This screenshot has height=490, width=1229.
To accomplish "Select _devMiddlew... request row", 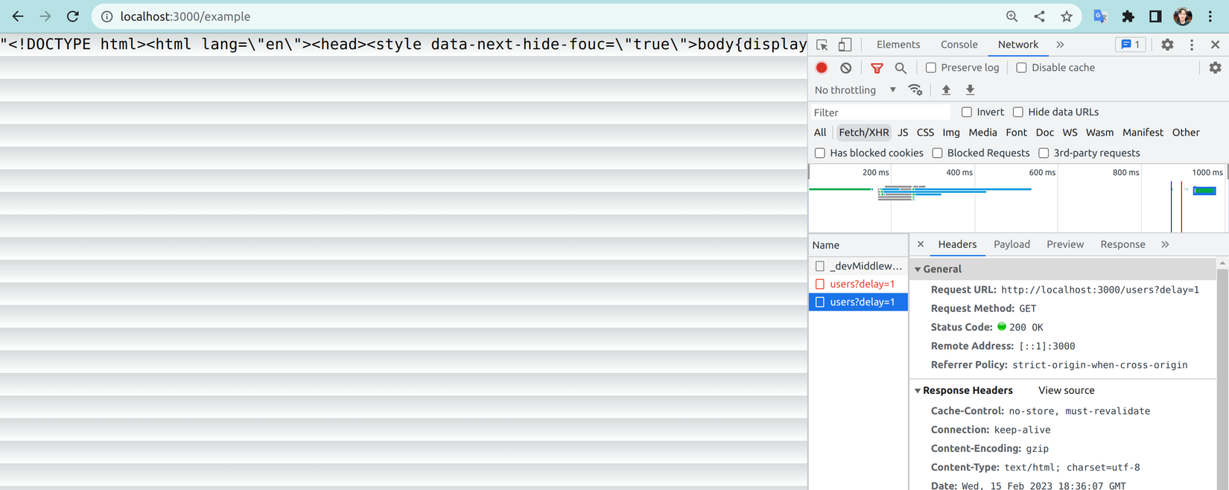I will (858, 266).
